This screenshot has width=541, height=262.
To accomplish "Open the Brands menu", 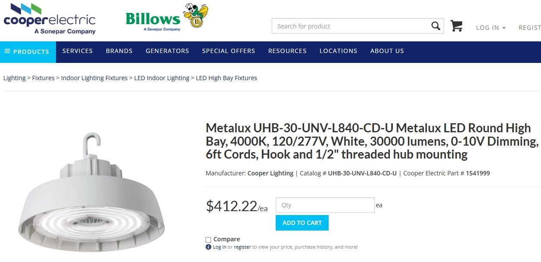I will [119, 51].
